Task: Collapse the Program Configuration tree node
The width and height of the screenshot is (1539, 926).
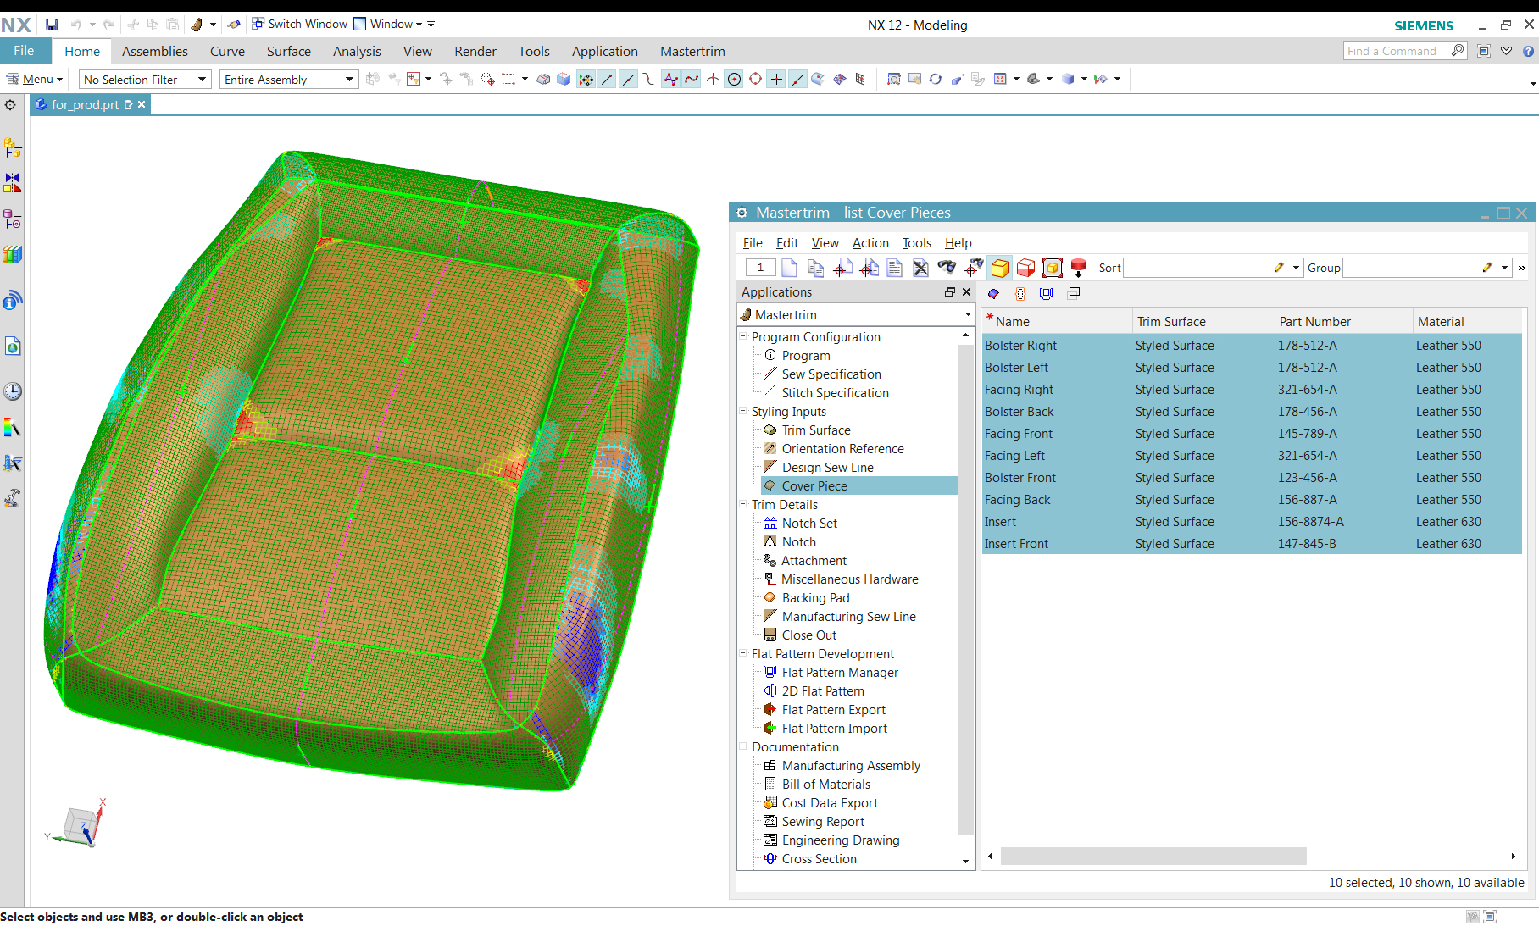Action: tap(744, 336)
